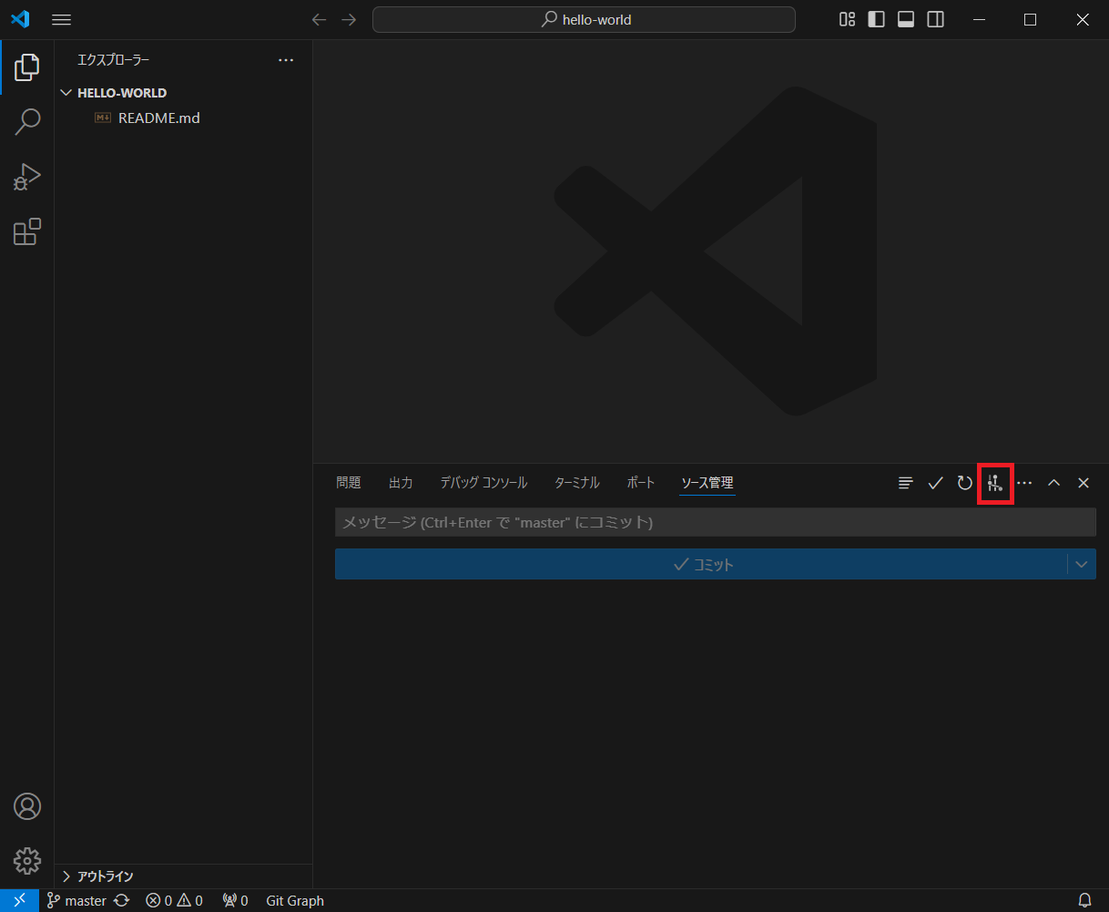
Task: Open source control more actions ellipsis
Action: click(1025, 483)
